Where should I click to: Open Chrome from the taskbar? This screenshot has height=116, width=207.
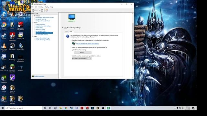coord(66,108)
